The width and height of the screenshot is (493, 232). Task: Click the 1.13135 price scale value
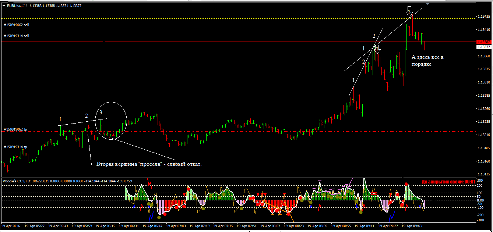tap(483, 174)
